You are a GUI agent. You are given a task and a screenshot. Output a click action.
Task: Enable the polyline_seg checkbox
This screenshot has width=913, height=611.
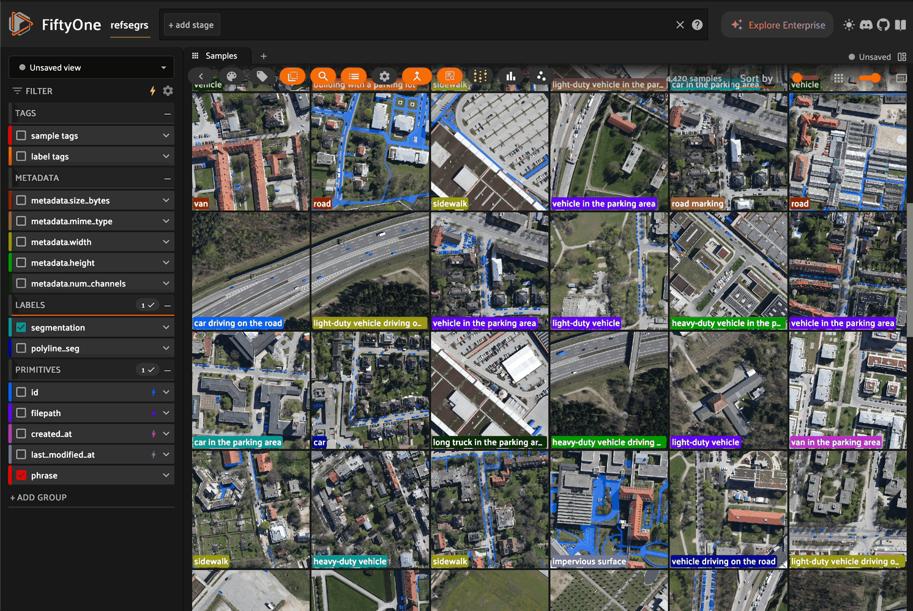click(x=21, y=348)
